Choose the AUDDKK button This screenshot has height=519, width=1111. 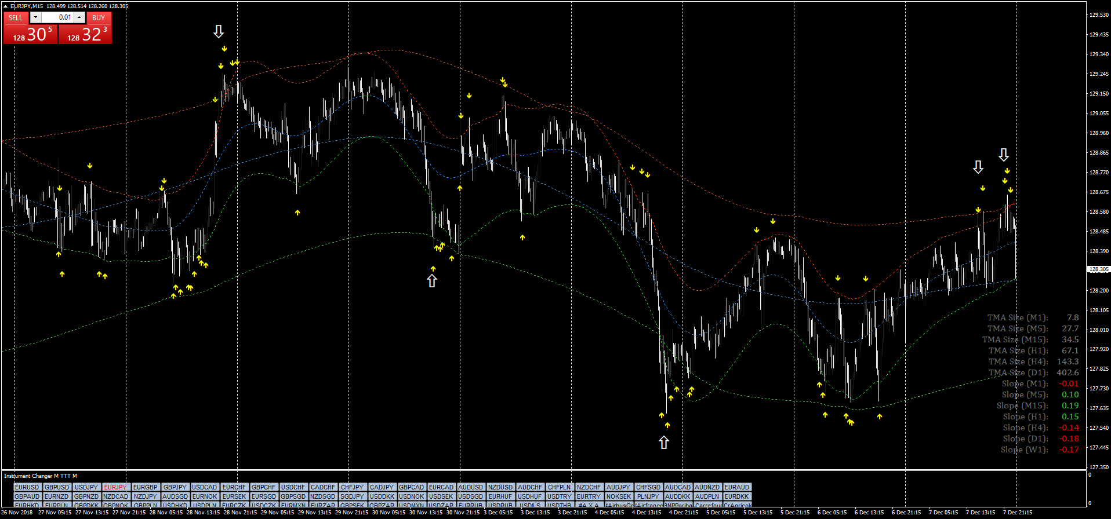(677, 496)
